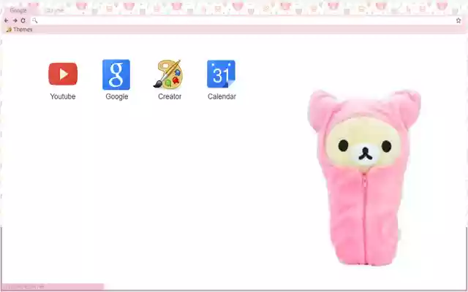The image size is (468, 292).
Task: Open the Themes bookmark
Action: pos(20,29)
